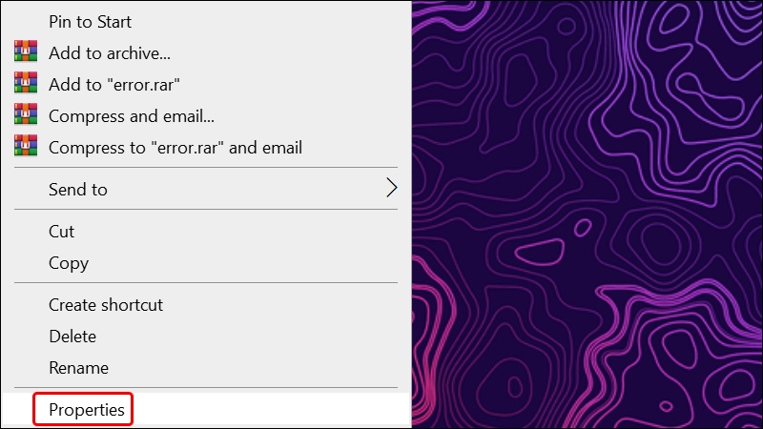Image resolution: width=763 pixels, height=429 pixels.
Task: Click the WinRAR icon beside Add to archive
Action: pos(26,52)
